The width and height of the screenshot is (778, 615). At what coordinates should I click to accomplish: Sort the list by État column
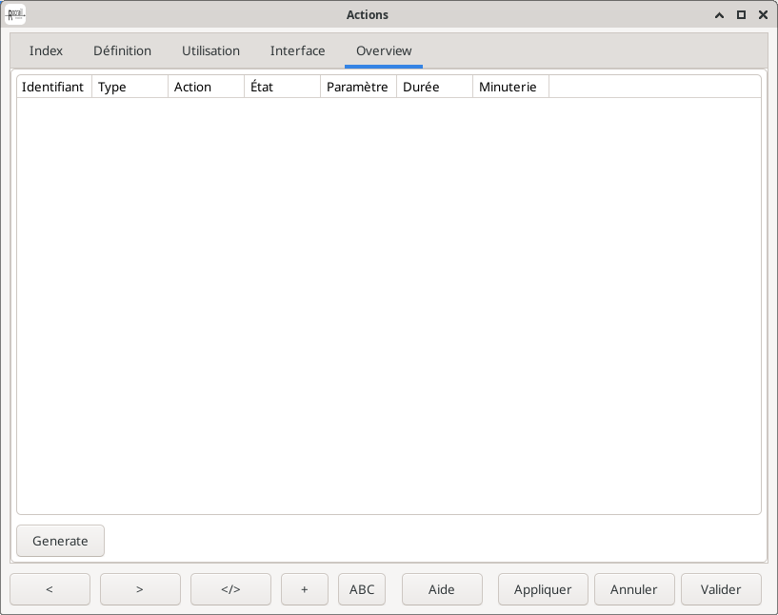pyautogui.click(x=282, y=87)
